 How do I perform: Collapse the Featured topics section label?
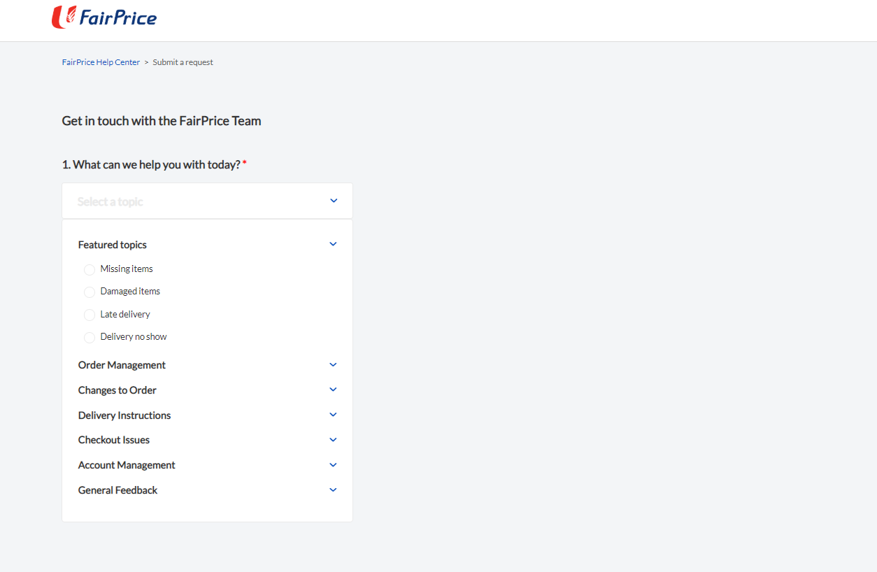(x=113, y=245)
